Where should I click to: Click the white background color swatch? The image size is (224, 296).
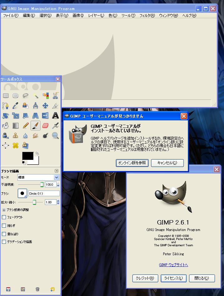36,162
